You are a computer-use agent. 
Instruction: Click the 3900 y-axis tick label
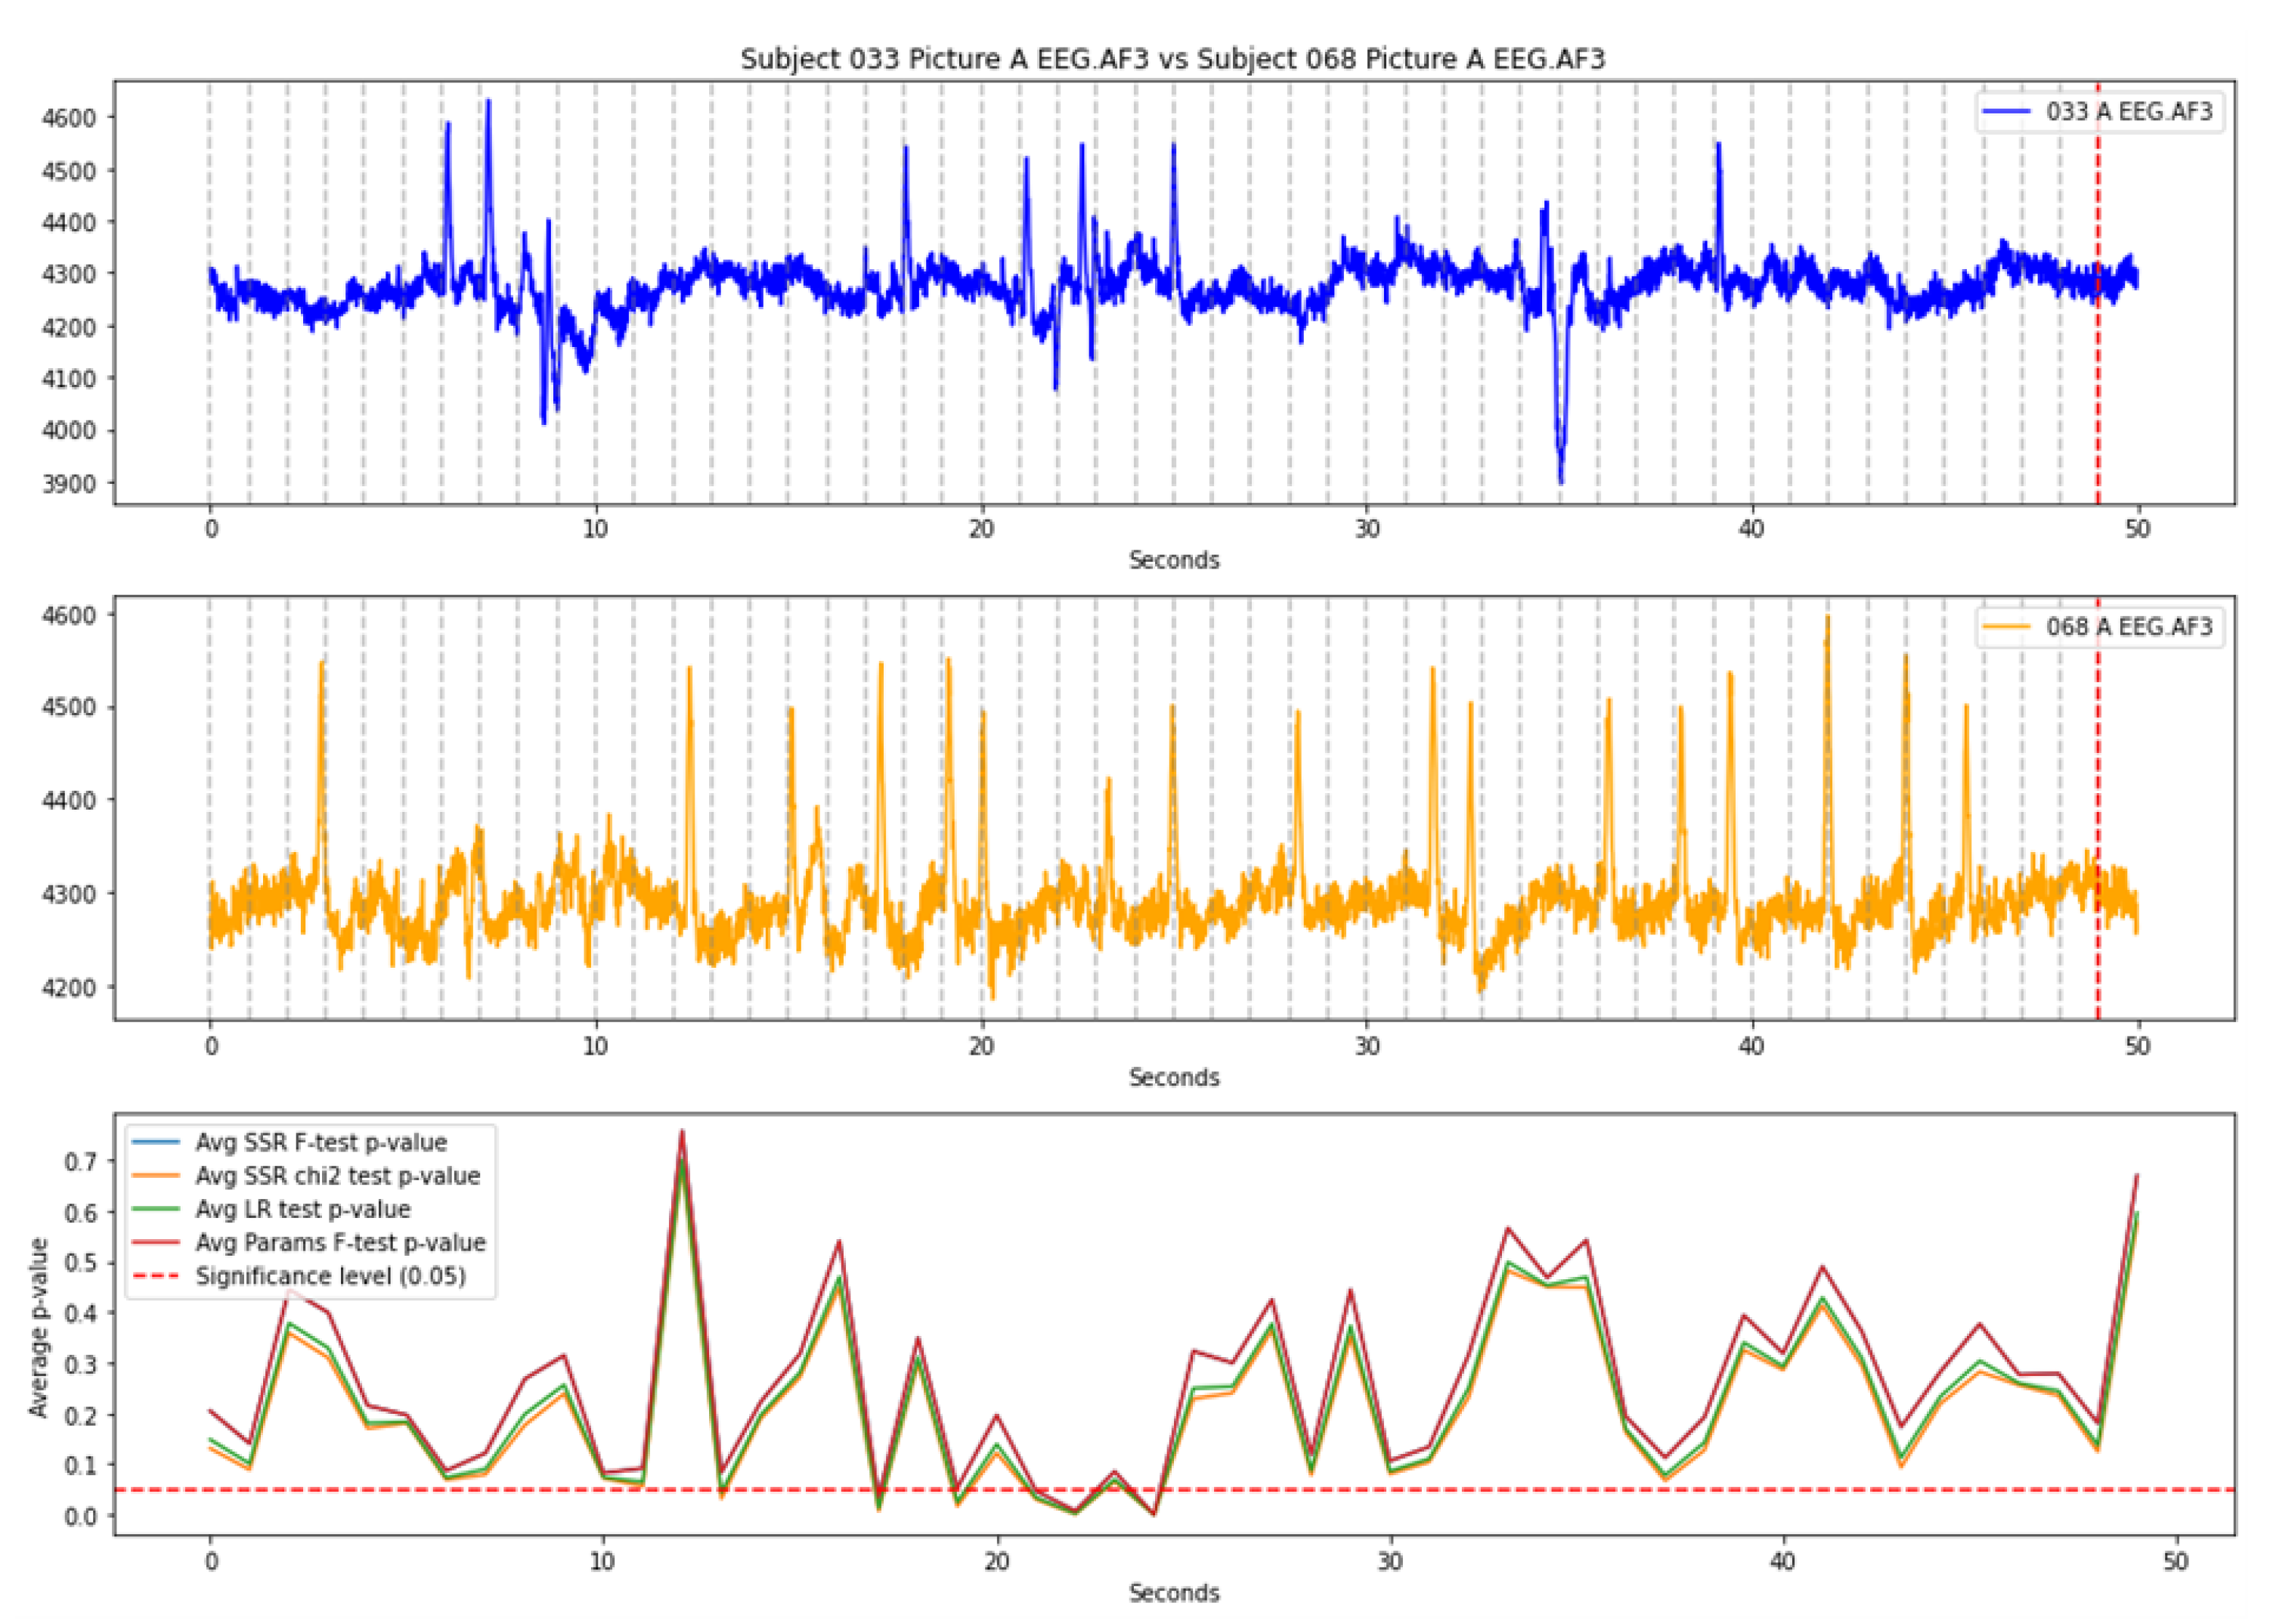click(x=69, y=483)
